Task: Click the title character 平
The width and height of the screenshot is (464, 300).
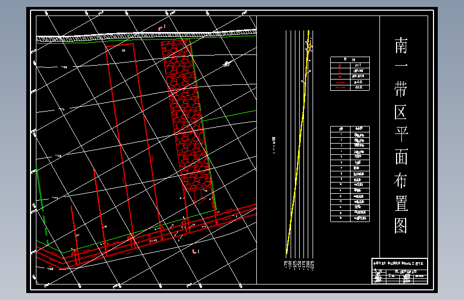Action: [401, 135]
